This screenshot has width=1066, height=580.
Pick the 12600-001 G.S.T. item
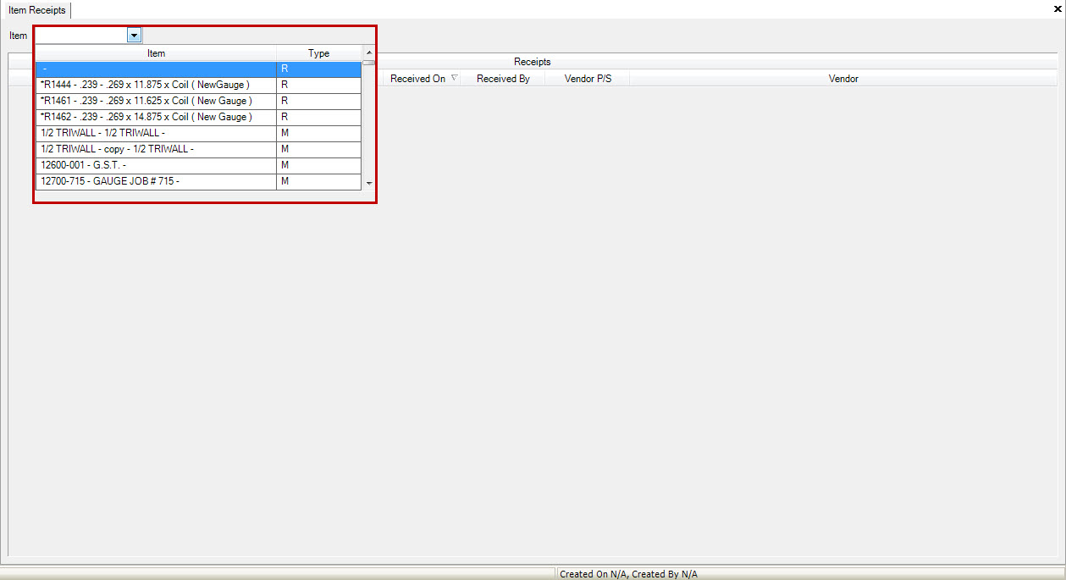156,165
